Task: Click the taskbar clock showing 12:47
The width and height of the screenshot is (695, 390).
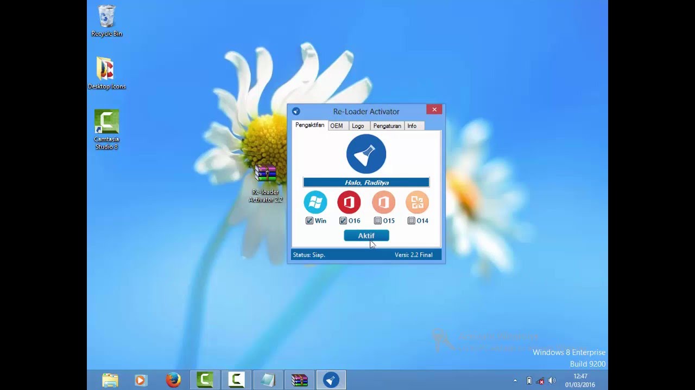Action: point(580,380)
